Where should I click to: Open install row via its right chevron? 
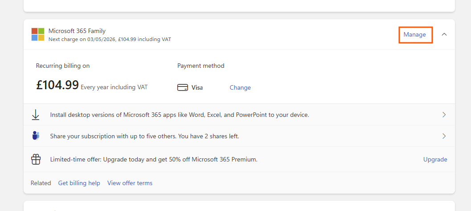[x=444, y=115]
